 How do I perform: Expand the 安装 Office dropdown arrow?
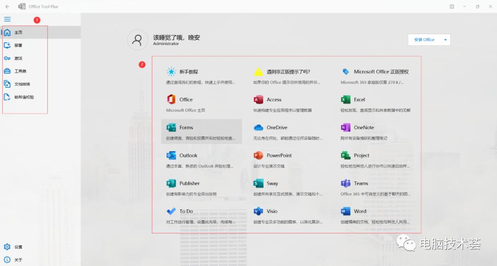445,40
